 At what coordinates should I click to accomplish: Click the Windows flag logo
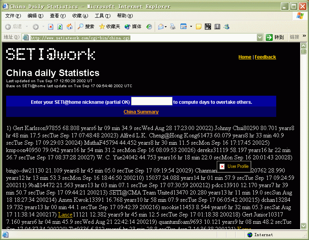click(x=300, y=16)
